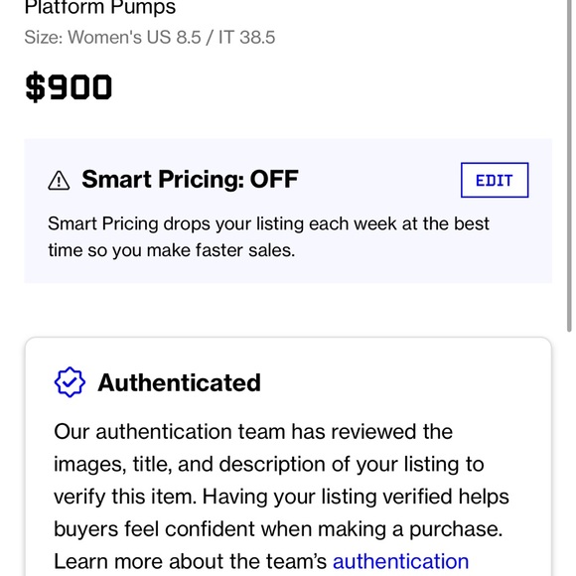Open the authentication link in the paragraph
This screenshot has width=576, height=576.
(x=400, y=561)
